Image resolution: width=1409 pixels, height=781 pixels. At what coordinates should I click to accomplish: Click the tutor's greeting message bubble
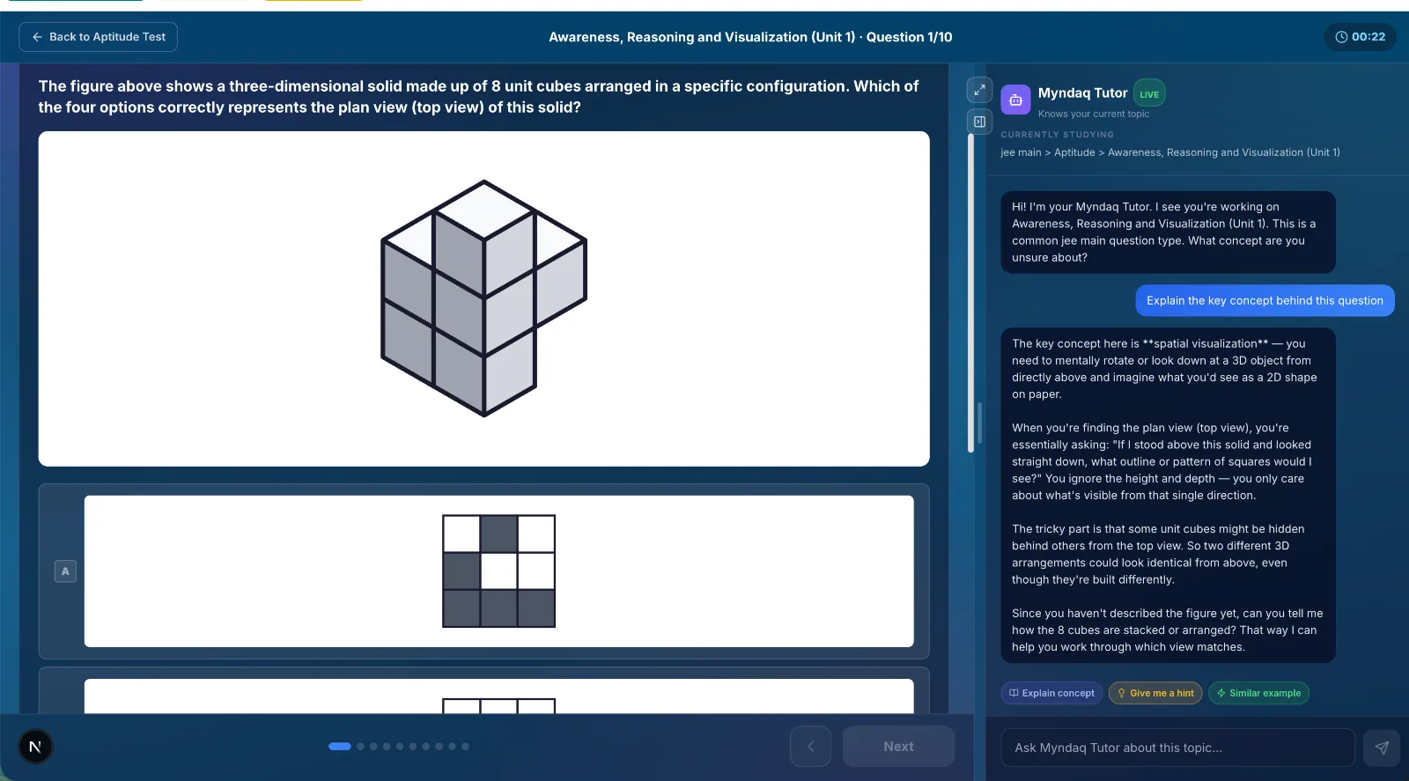pos(1168,232)
